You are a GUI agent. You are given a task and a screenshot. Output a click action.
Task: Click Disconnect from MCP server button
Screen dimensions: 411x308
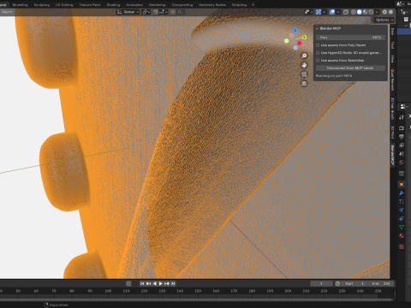click(x=350, y=68)
